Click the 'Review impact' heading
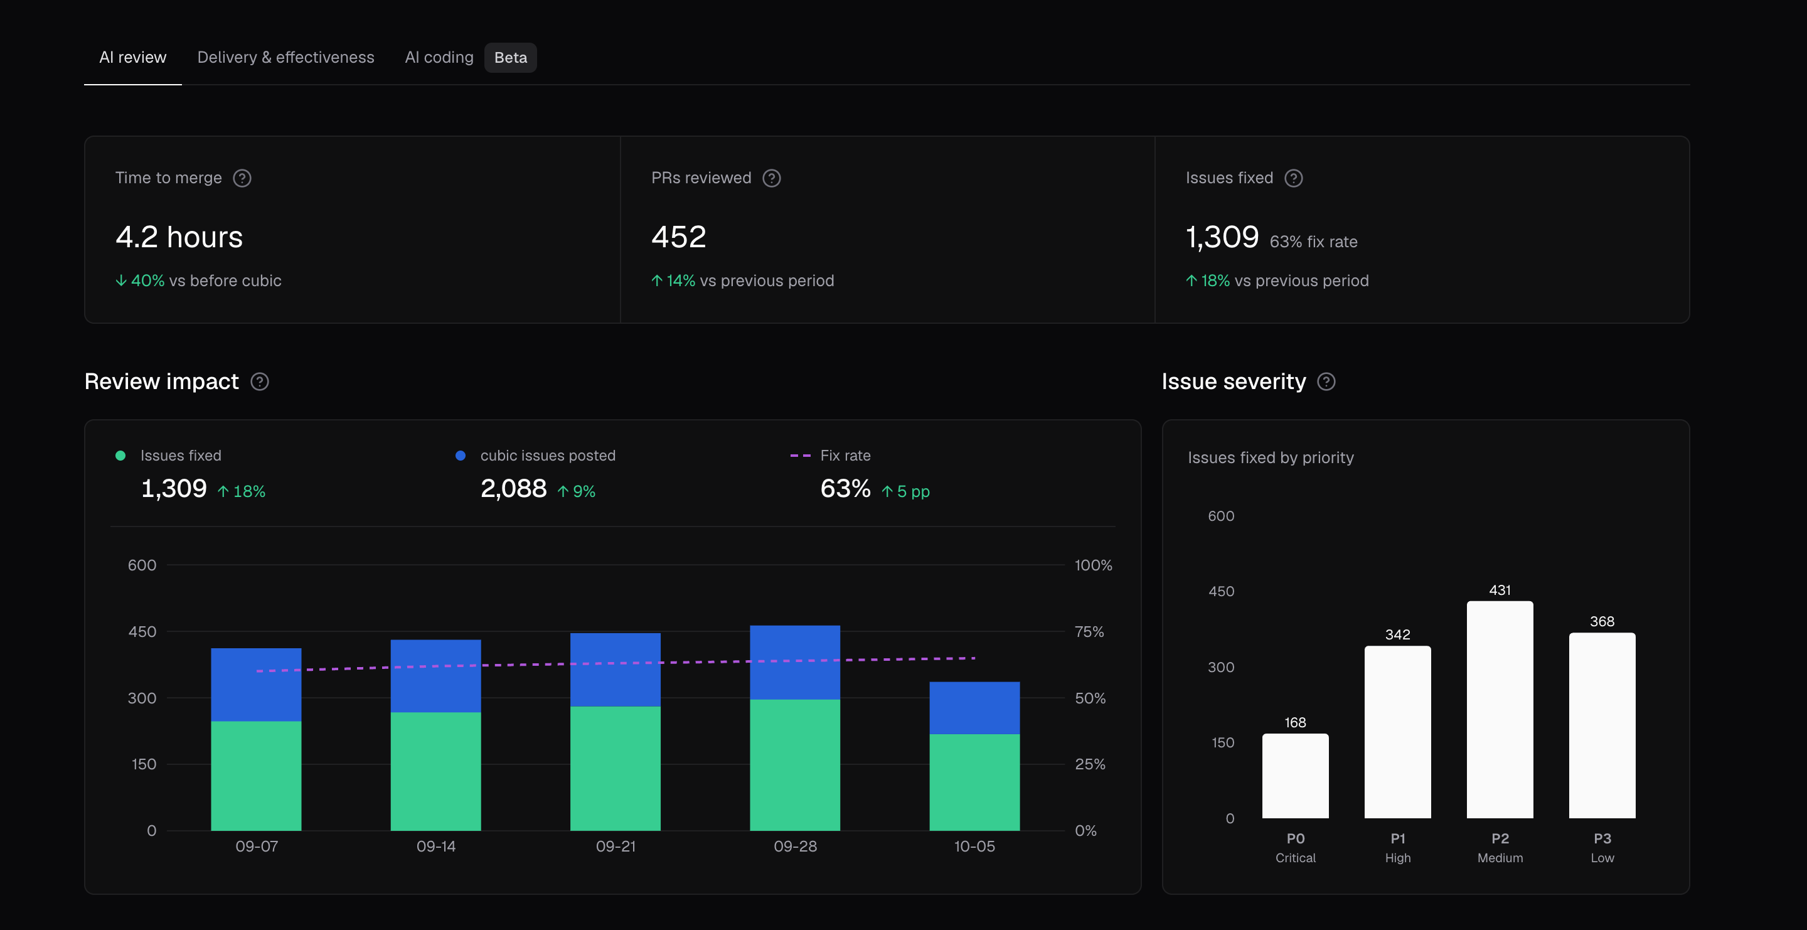The image size is (1807, 930). point(161,382)
